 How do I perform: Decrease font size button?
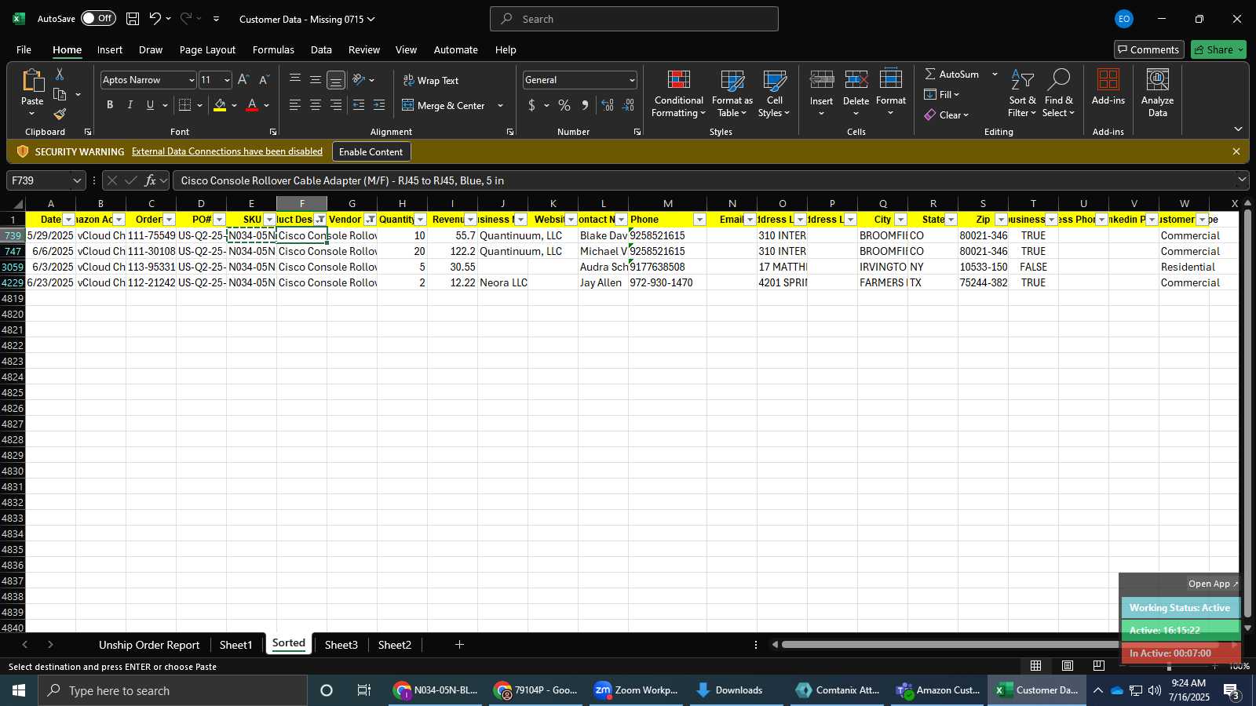click(264, 80)
